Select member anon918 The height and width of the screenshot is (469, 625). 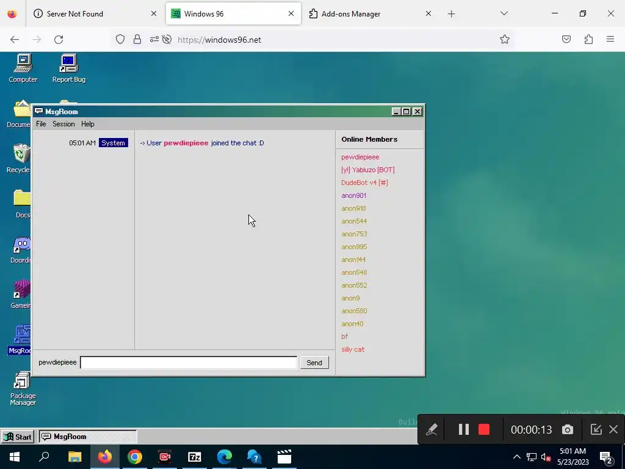[353, 208]
